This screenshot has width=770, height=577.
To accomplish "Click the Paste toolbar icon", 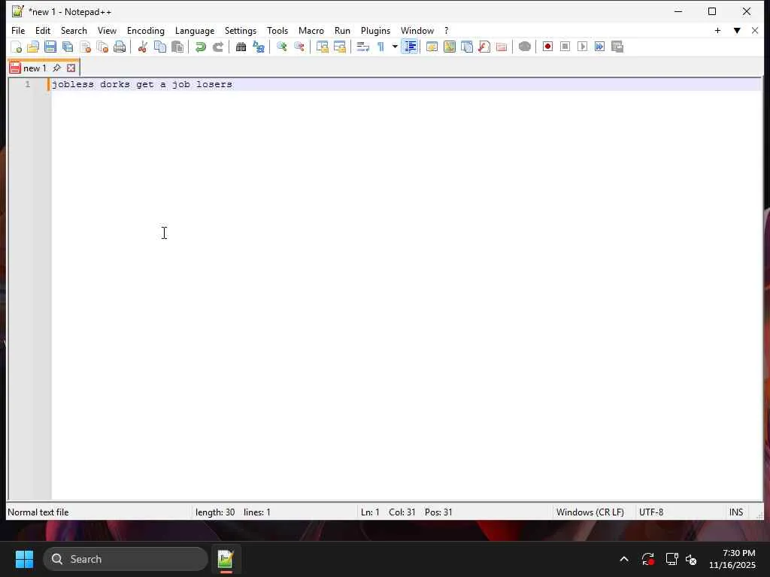I will coord(177,47).
